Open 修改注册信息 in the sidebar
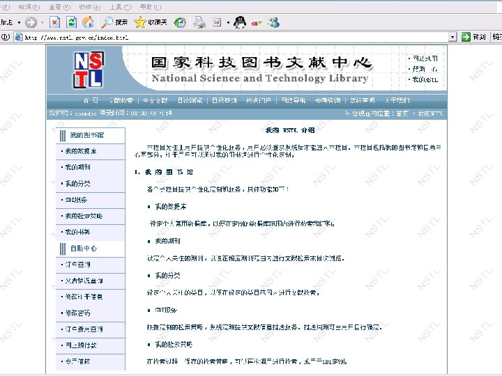The width and height of the screenshot is (502, 376). click(x=84, y=297)
